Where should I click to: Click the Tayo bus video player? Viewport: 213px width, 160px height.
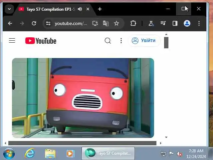[83, 98]
